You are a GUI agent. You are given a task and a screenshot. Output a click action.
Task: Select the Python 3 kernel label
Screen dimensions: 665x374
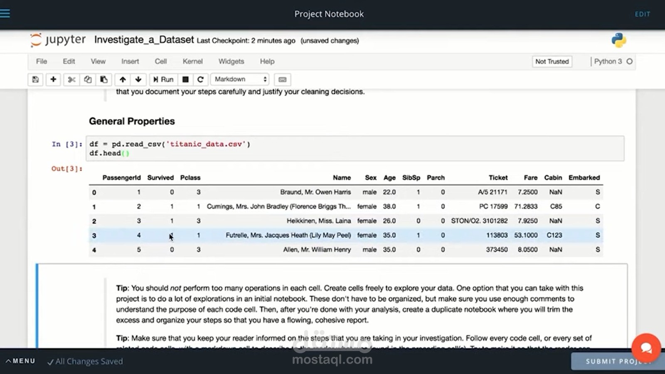pos(608,61)
